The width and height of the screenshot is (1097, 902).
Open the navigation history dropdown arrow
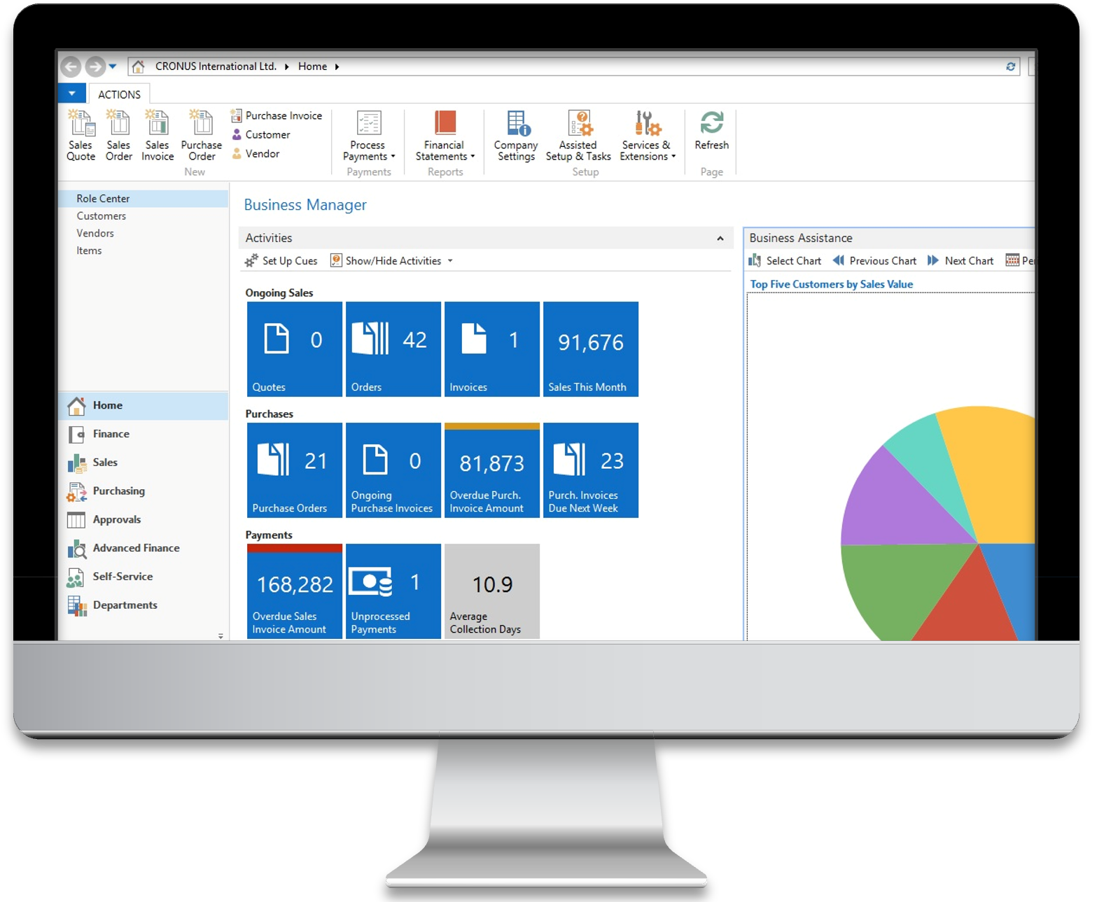113,66
